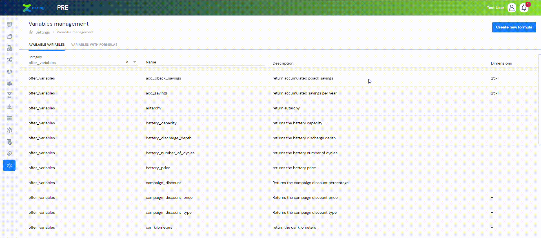Focus the Name filter input field
541x238 pixels.
tap(205, 62)
